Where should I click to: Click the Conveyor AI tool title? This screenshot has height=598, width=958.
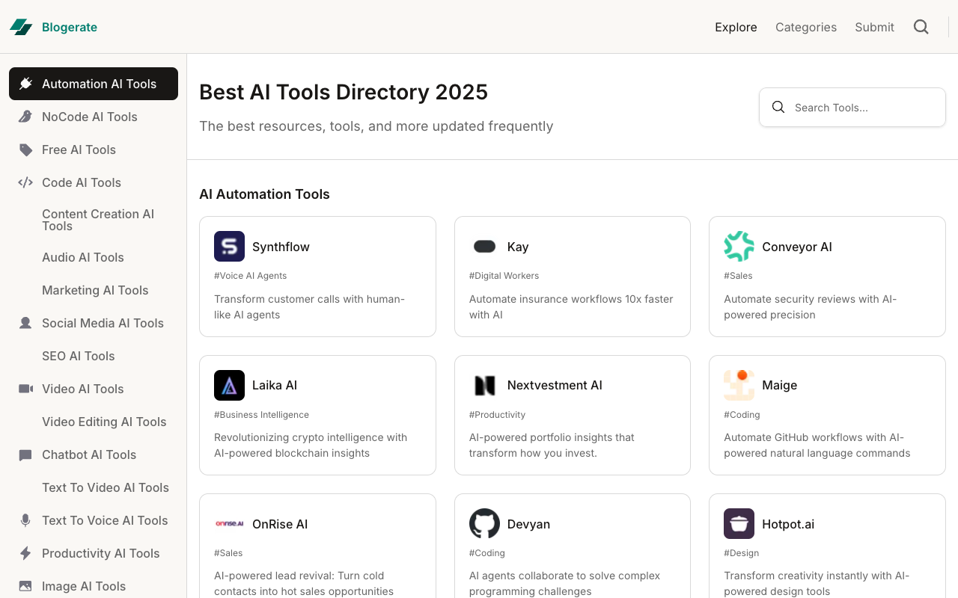pyautogui.click(x=797, y=247)
